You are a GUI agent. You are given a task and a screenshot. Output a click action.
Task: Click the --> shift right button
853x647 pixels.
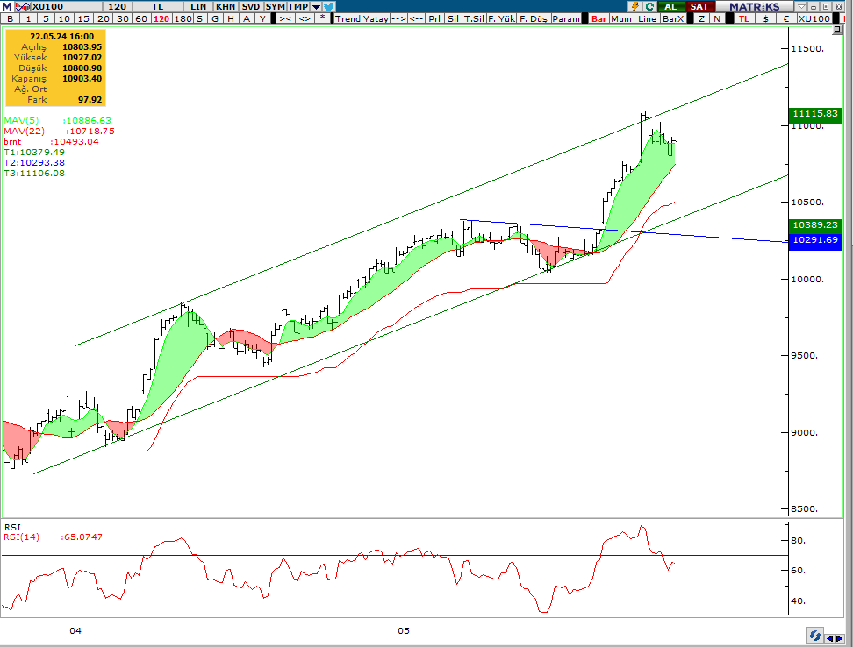click(x=398, y=18)
